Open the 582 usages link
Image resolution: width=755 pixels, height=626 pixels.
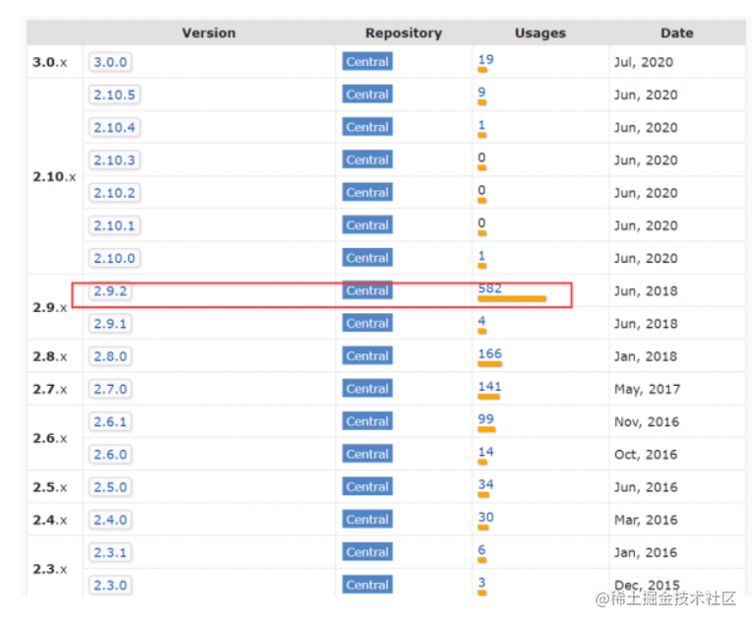pos(489,288)
